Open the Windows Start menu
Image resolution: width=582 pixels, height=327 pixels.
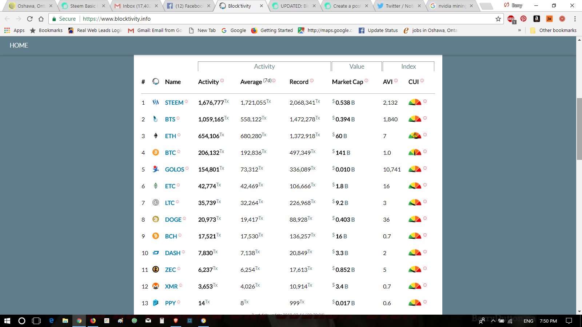click(7, 321)
